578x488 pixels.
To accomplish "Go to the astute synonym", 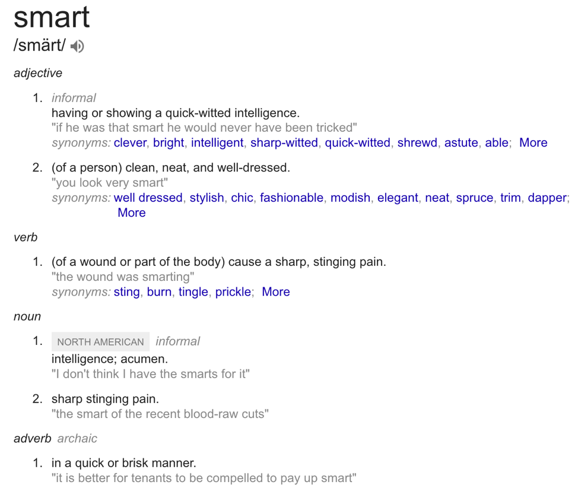I will coord(461,142).
